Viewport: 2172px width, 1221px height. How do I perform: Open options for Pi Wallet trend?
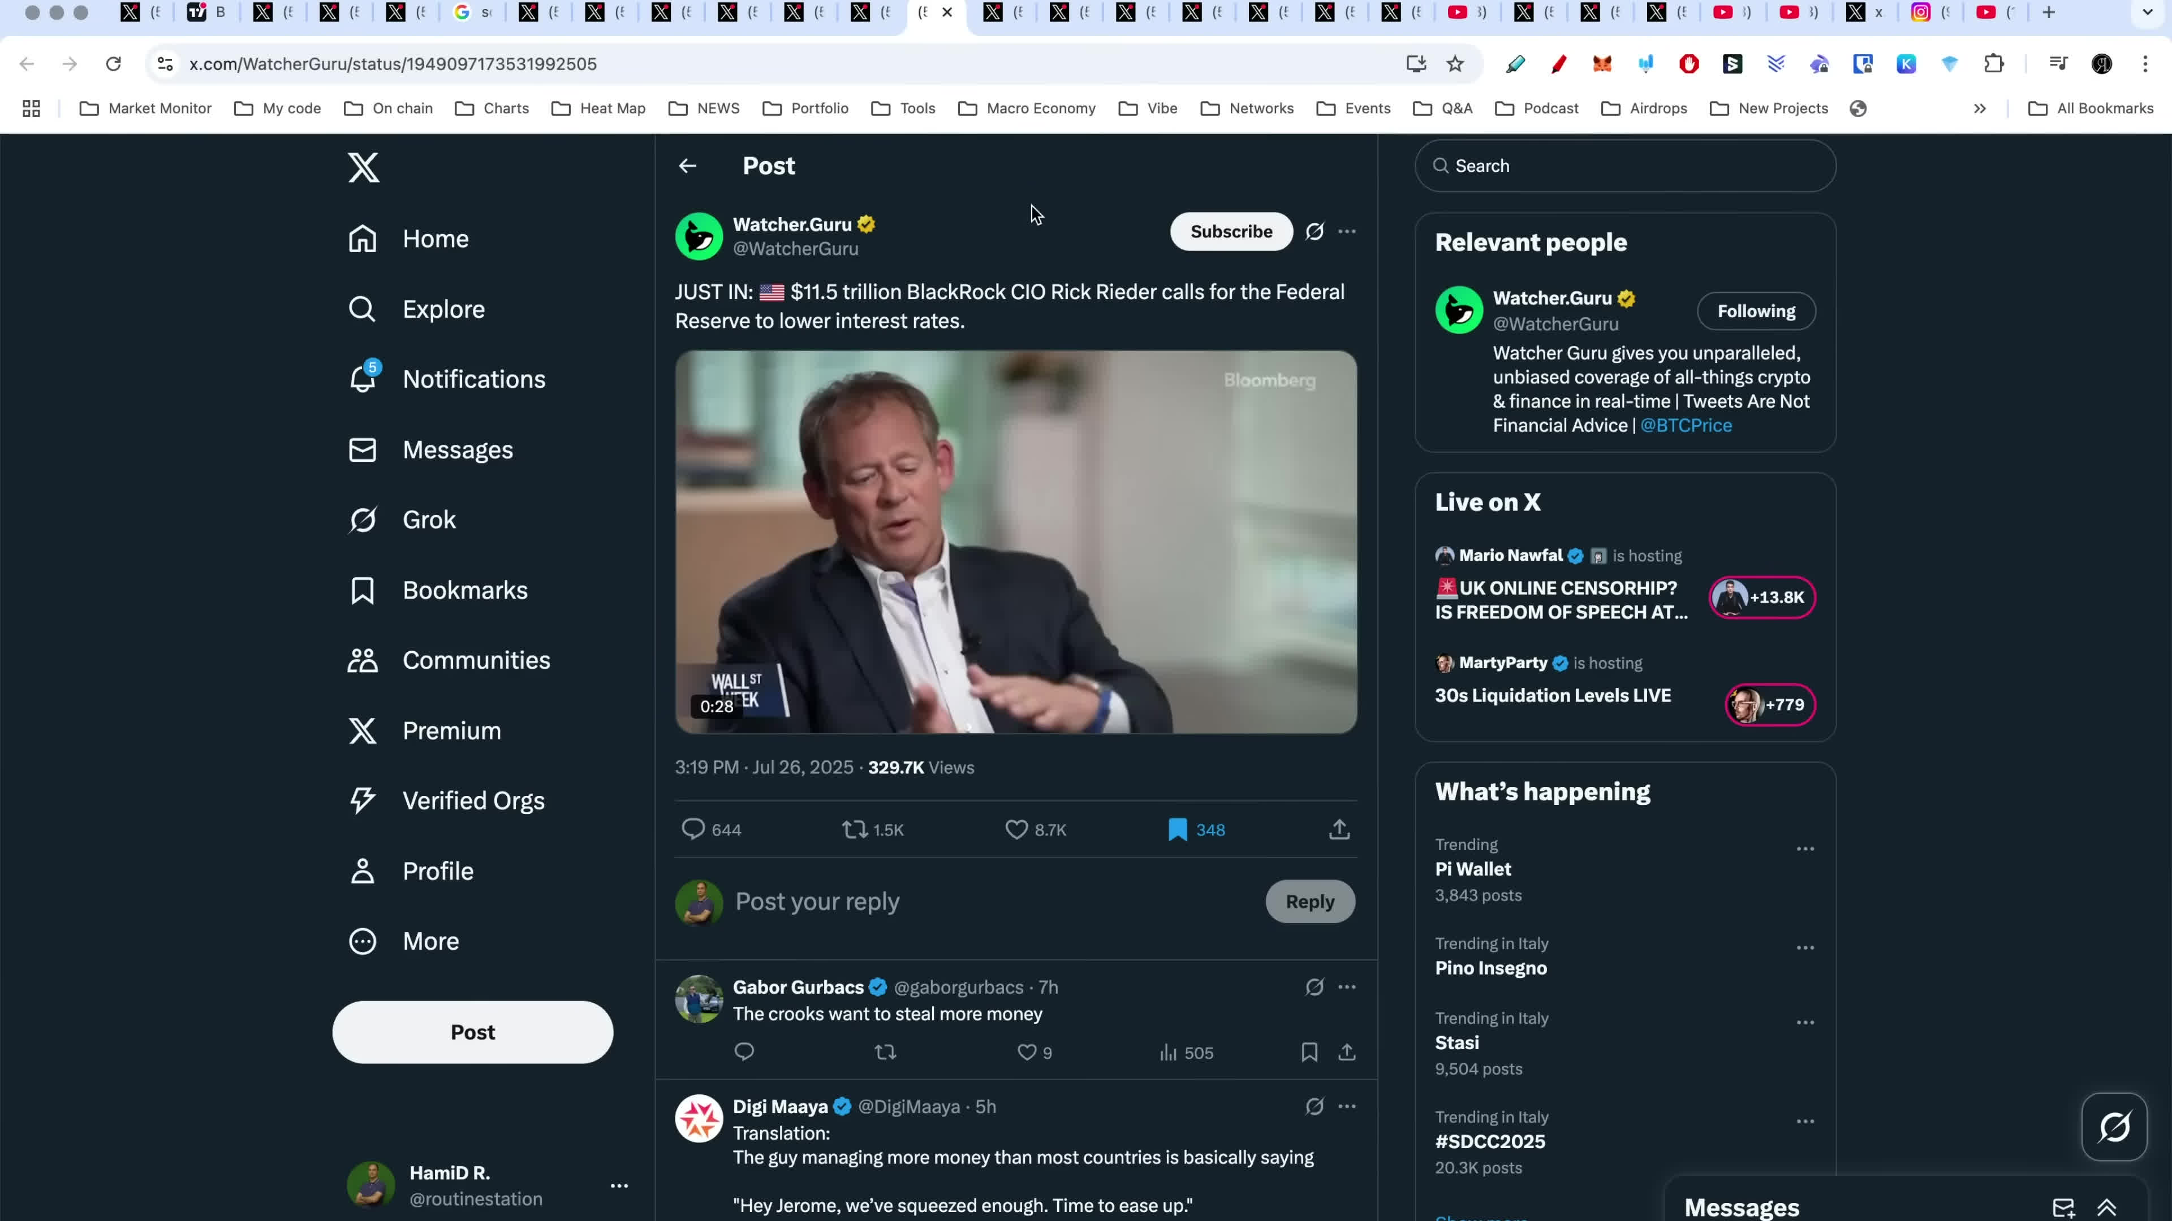(x=1804, y=848)
